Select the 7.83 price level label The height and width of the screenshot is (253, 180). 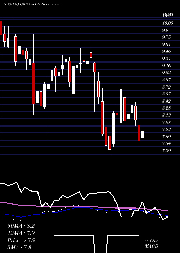pyautogui.click(x=166, y=129)
